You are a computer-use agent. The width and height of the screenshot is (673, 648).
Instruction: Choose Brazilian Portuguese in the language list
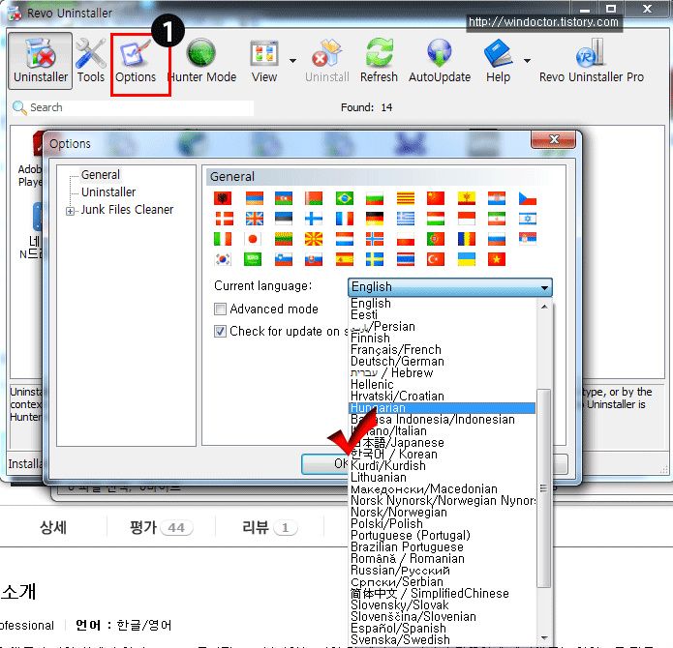(443, 547)
